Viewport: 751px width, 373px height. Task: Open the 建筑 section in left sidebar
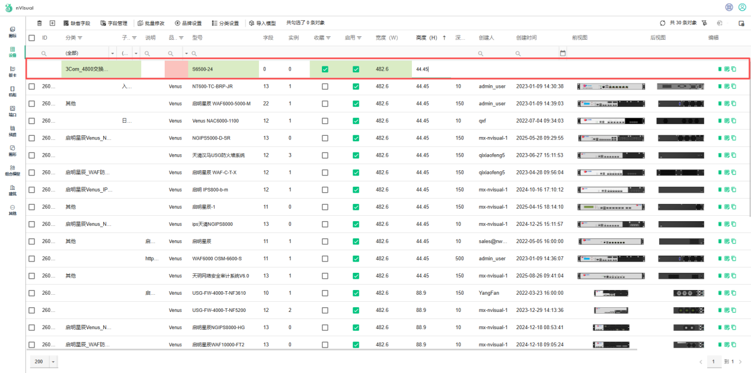[12, 190]
